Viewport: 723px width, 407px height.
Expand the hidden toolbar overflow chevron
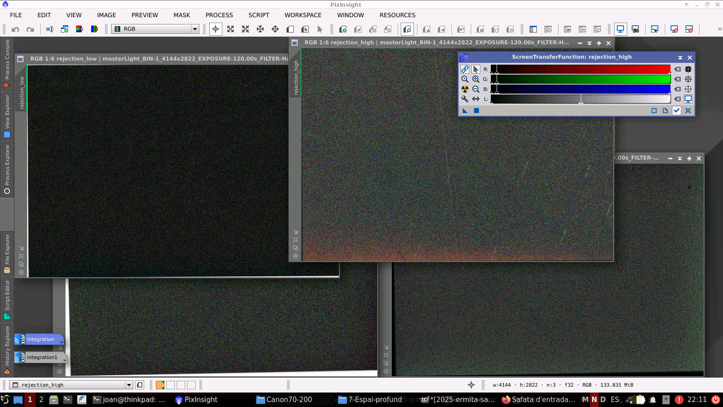719,29
